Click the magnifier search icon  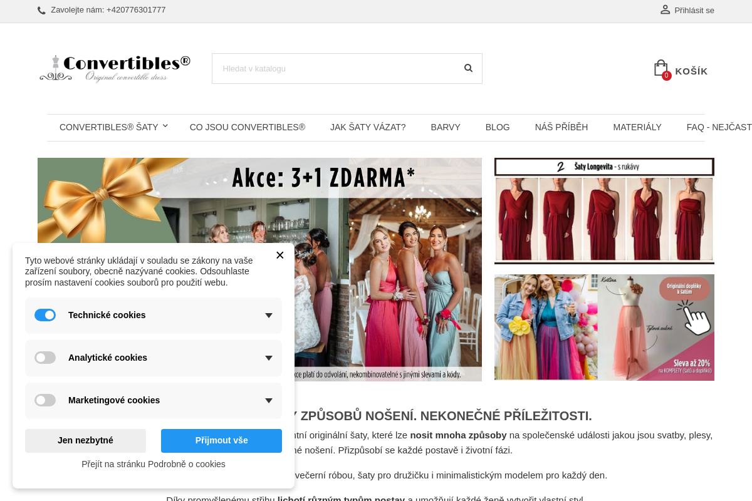[468, 68]
